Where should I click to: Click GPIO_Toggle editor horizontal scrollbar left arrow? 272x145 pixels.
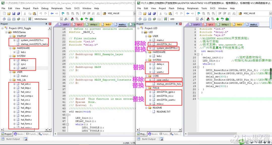55,134
